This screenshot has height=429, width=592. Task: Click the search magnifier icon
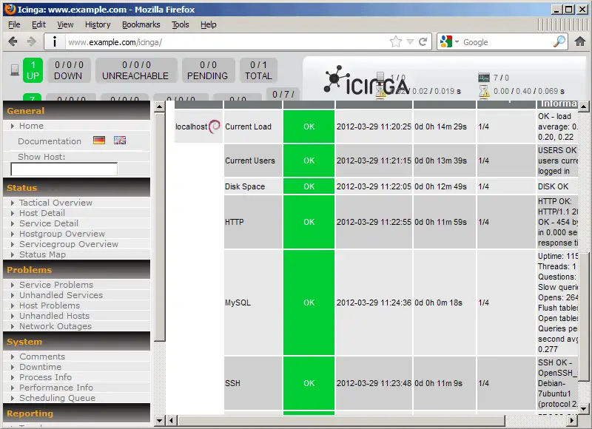point(559,41)
